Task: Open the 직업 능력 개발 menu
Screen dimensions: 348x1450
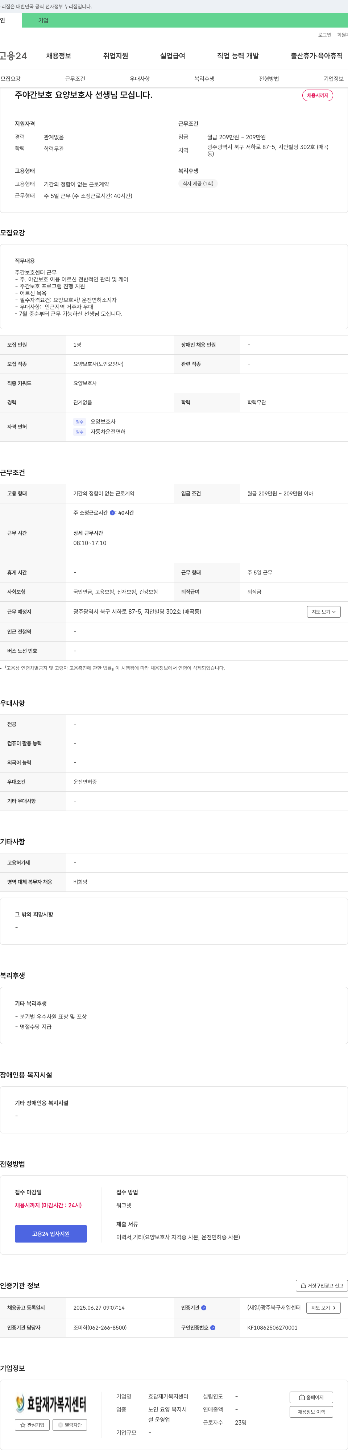Action: tap(238, 56)
